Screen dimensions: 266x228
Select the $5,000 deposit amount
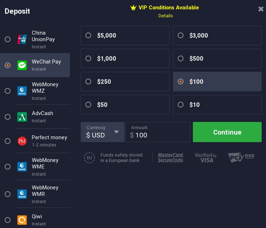(125, 35)
